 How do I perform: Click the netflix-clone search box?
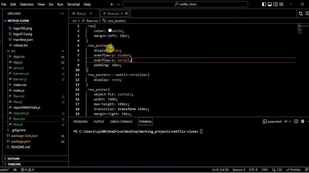[x=185, y=4]
